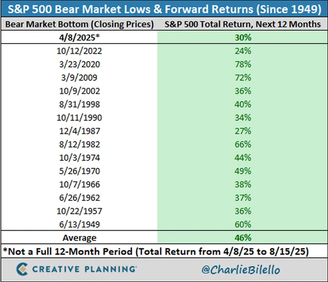The image size is (328, 282).
Task: Click the 66% return value
Action: point(243,144)
